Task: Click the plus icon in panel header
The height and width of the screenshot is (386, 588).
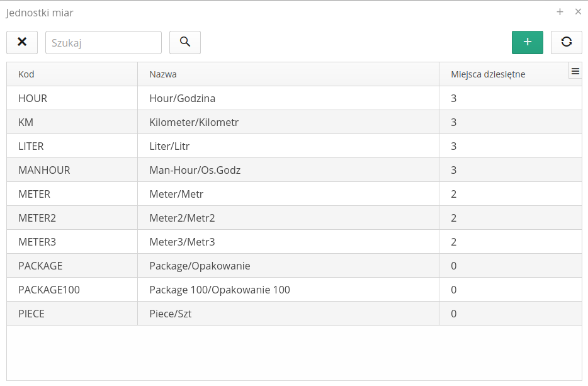Action: point(560,12)
